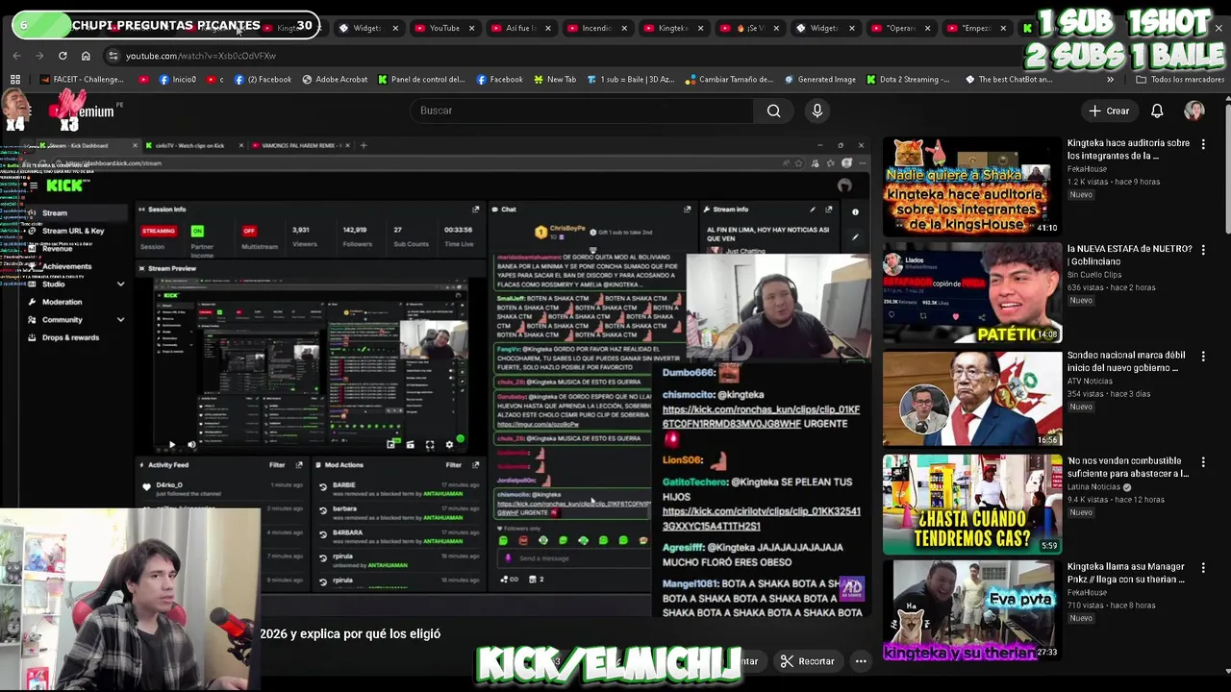Viewport: 1231px width, 692px height.
Task: Open Sondeo nacional video thumbnail
Action: [972, 399]
